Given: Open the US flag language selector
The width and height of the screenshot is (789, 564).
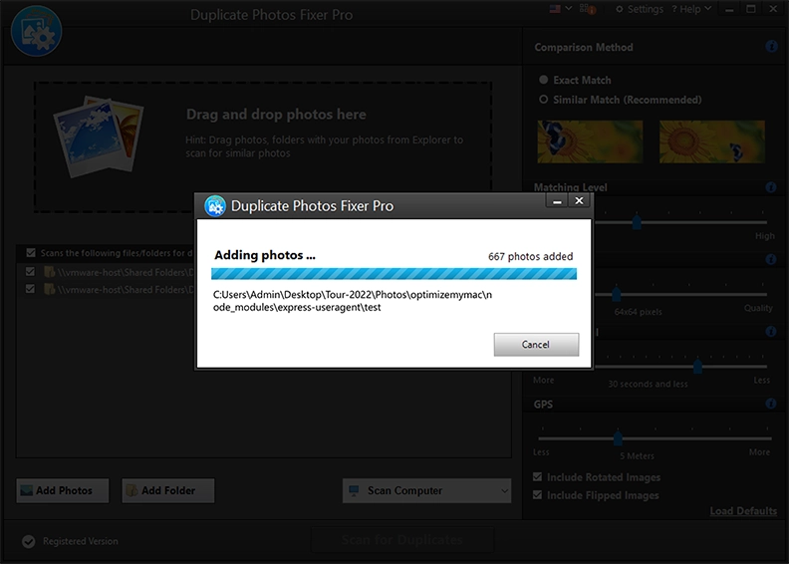Looking at the screenshot, I should [555, 9].
